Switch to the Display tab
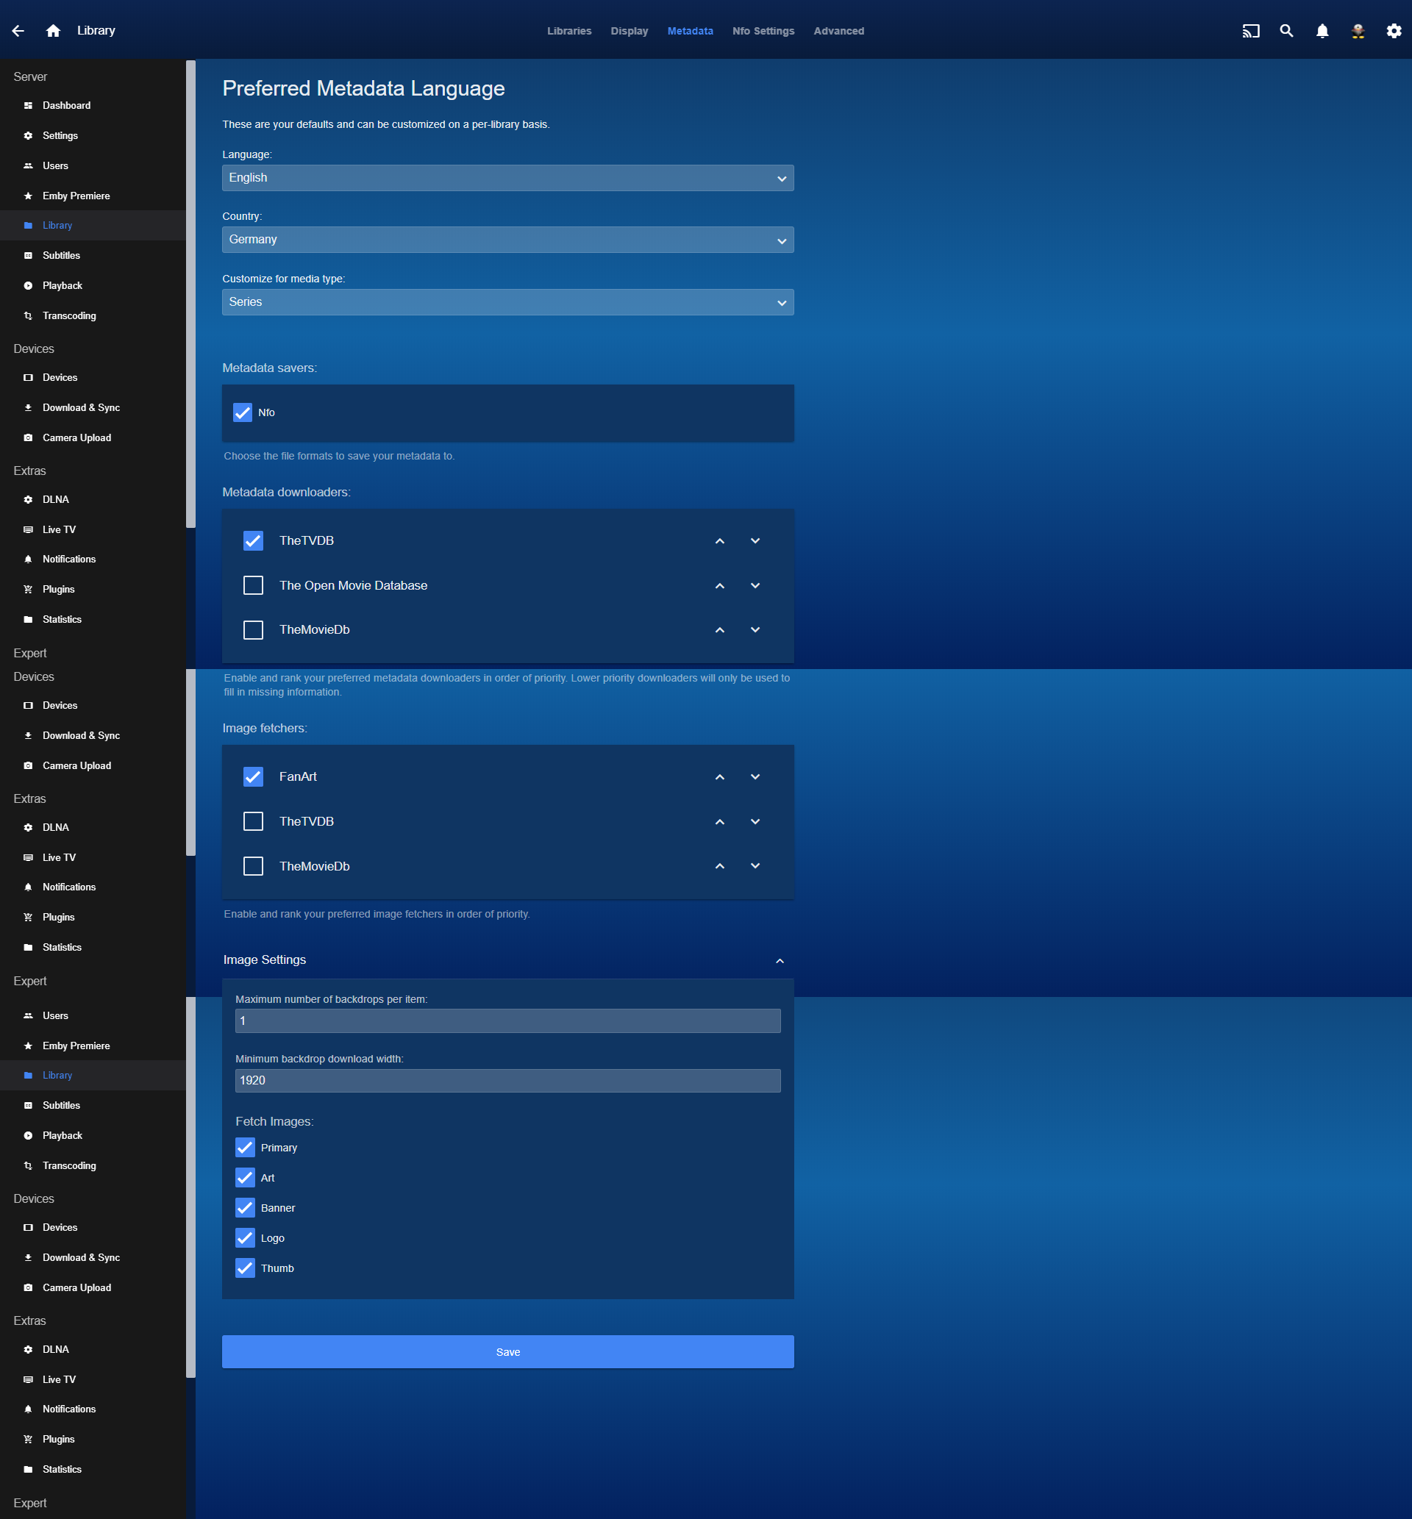The width and height of the screenshot is (1412, 1519). pyautogui.click(x=629, y=32)
